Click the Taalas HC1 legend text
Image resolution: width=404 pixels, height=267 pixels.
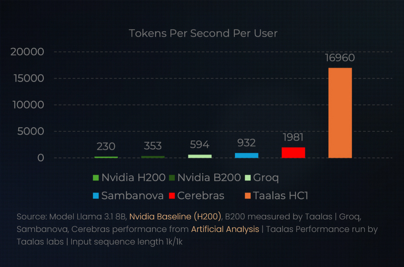(281, 196)
